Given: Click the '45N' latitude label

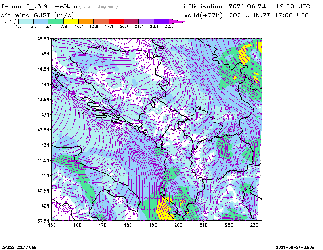Looking at the screenshot, I should (45, 54).
